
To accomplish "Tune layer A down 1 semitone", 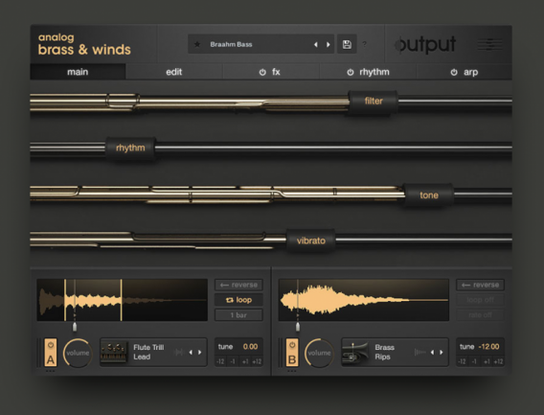I will tap(233, 361).
